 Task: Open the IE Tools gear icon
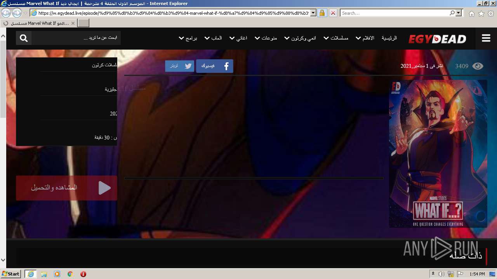pyautogui.click(x=491, y=13)
